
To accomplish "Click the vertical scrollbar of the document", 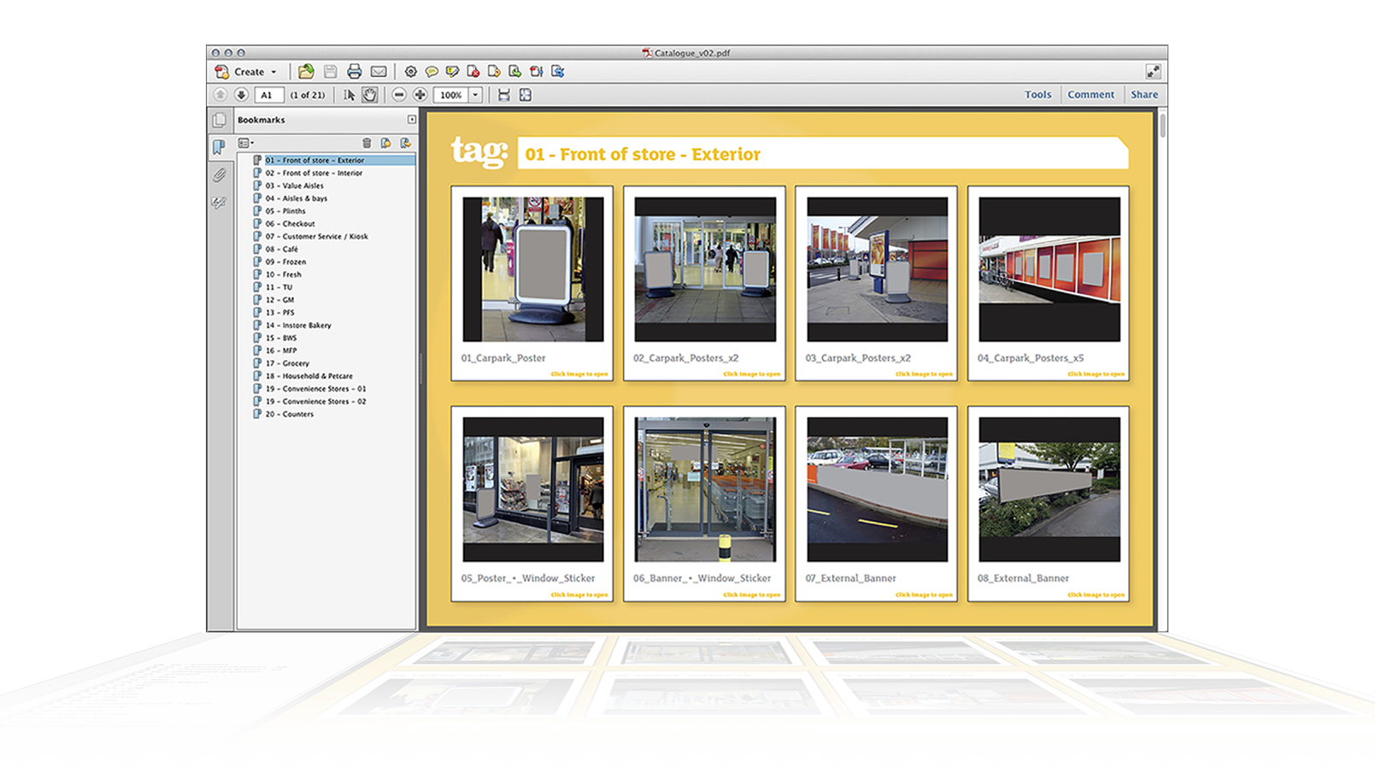I will pos(1162,125).
